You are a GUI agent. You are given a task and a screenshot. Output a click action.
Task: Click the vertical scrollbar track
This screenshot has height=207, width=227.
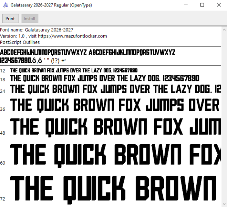click(224, 117)
